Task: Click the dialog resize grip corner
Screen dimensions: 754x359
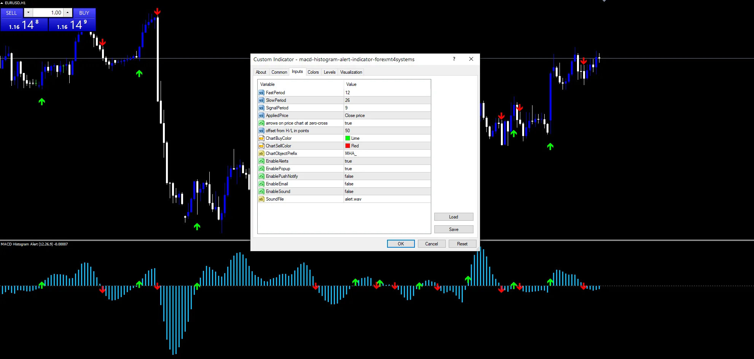Action: click(478, 249)
